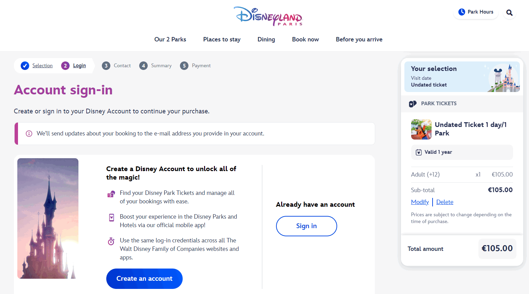Screen dimensions: 529x294
Task: Click the Modify link
Action: tap(420, 202)
